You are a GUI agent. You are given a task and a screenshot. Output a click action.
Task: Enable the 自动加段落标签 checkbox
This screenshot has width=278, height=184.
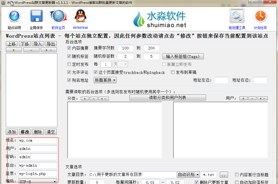click(237, 182)
